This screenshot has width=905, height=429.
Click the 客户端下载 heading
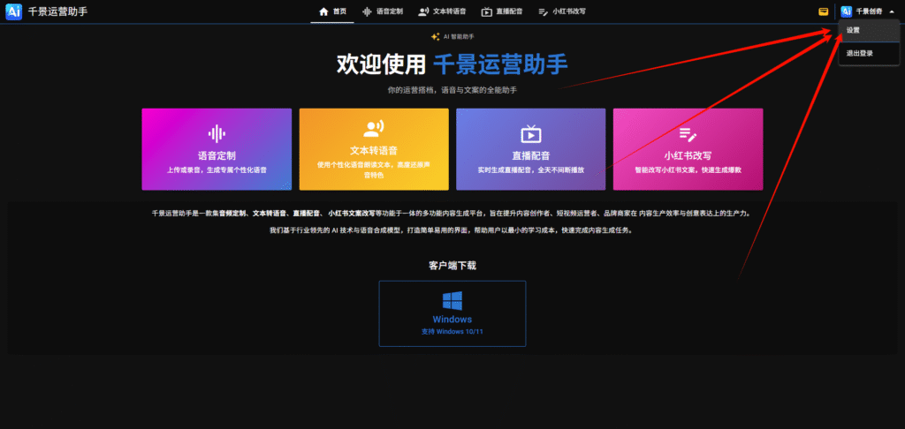click(452, 266)
